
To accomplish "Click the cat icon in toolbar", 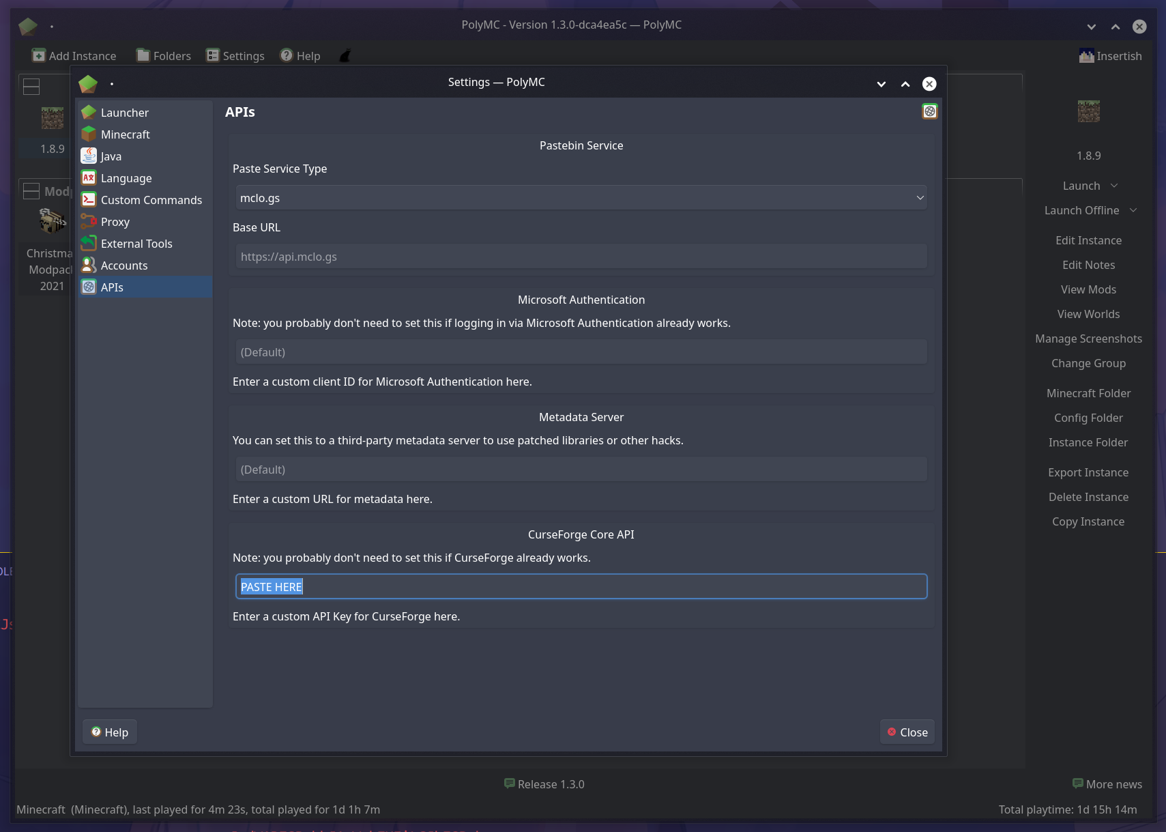I will (345, 56).
